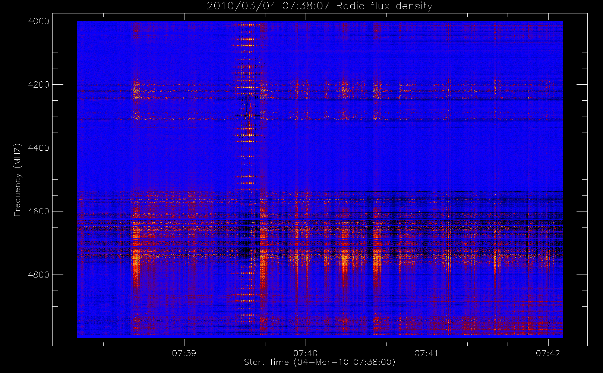Select the 4200 frequency tick label
Viewport: 603px width, 373px height.
39,85
